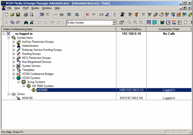Click the Number/Address column header
193x135 pixels.
pyautogui.click(x=131, y=29)
